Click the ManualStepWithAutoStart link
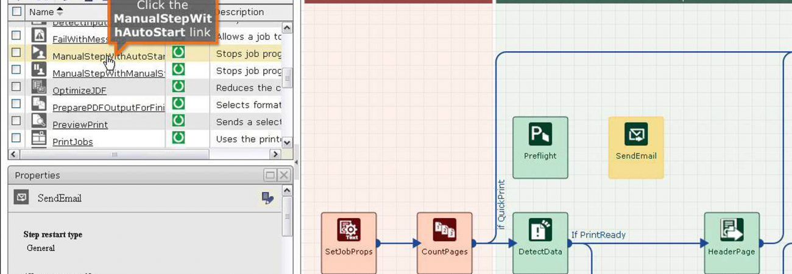This screenshot has height=274, width=792. tap(108, 57)
